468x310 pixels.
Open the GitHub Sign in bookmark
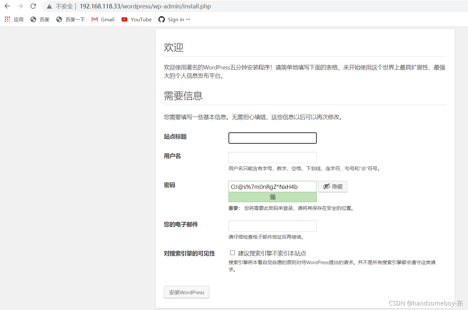pyautogui.click(x=174, y=19)
